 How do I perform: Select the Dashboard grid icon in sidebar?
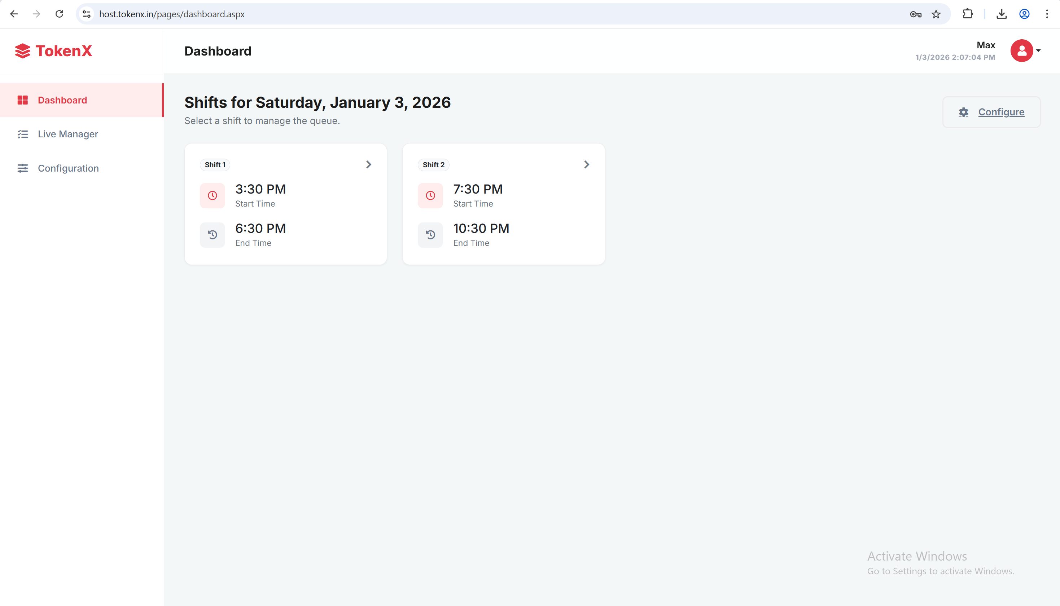[x=23, y=100]
